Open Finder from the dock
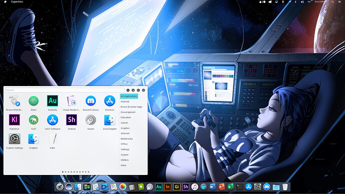345x194 pixels. [x=77, y=187]
